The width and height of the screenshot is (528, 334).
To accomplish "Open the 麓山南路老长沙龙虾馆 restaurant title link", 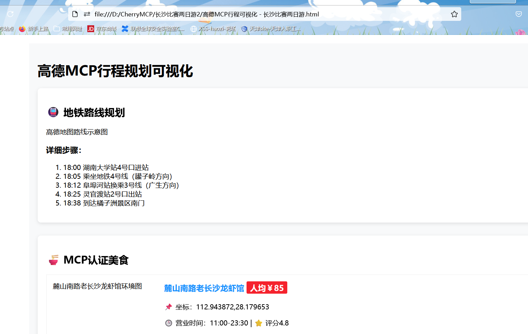I will [204, 288].
